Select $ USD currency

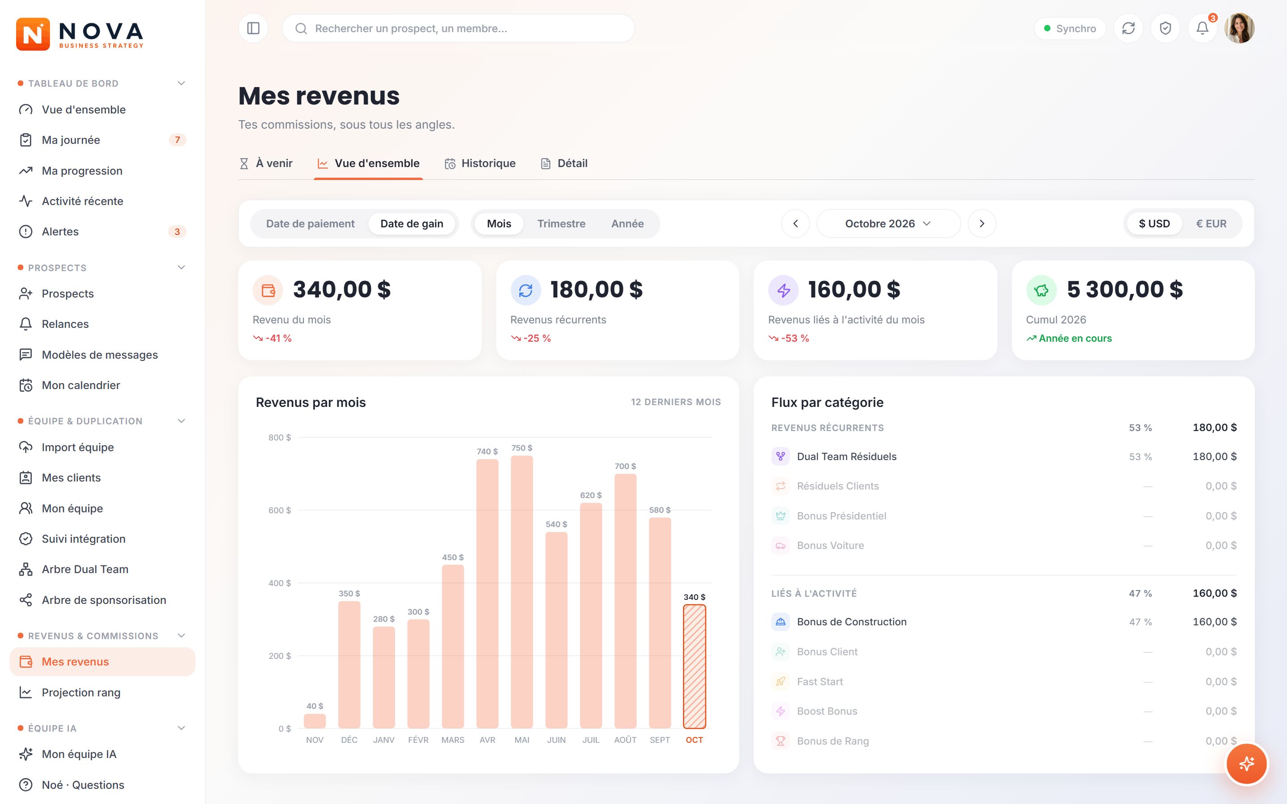[x=1154, y=224]
